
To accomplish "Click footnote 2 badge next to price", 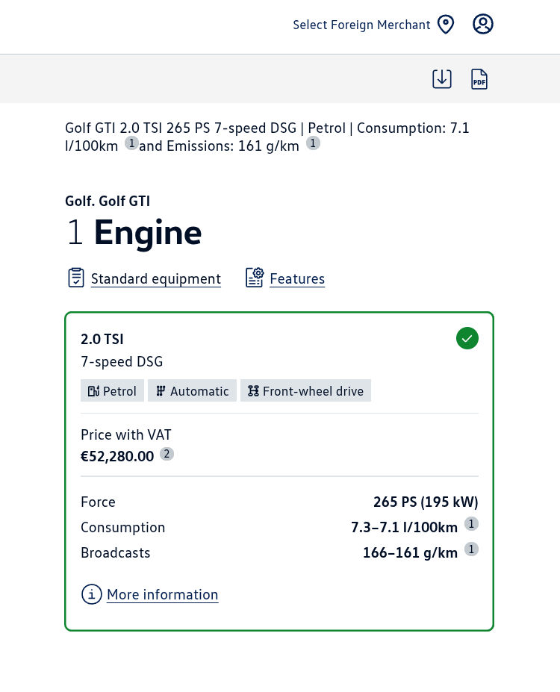I will point(167,454).
